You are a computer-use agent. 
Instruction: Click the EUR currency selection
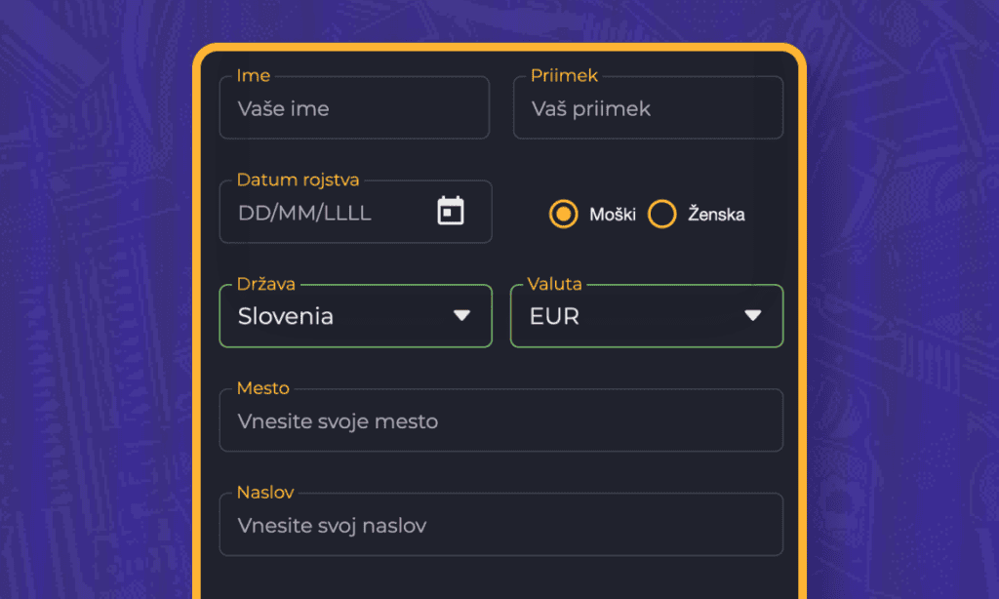pos(555,316)
